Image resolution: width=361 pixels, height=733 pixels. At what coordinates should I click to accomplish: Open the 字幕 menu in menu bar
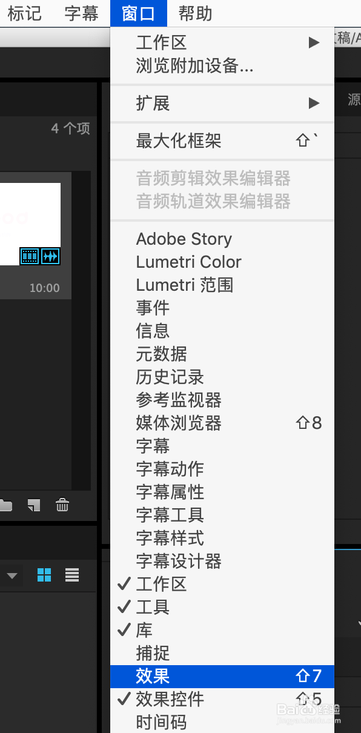(82, 13)
